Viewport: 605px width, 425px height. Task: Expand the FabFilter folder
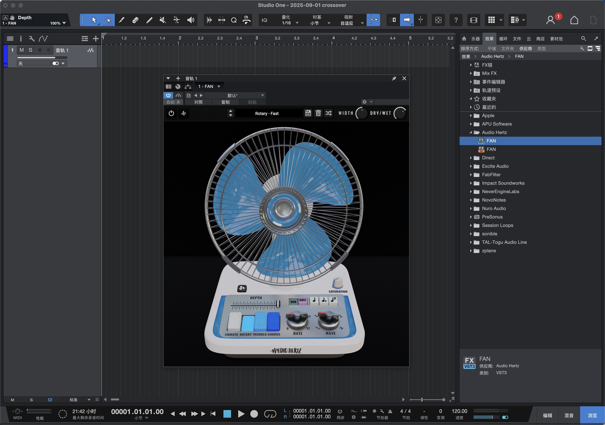471,175
